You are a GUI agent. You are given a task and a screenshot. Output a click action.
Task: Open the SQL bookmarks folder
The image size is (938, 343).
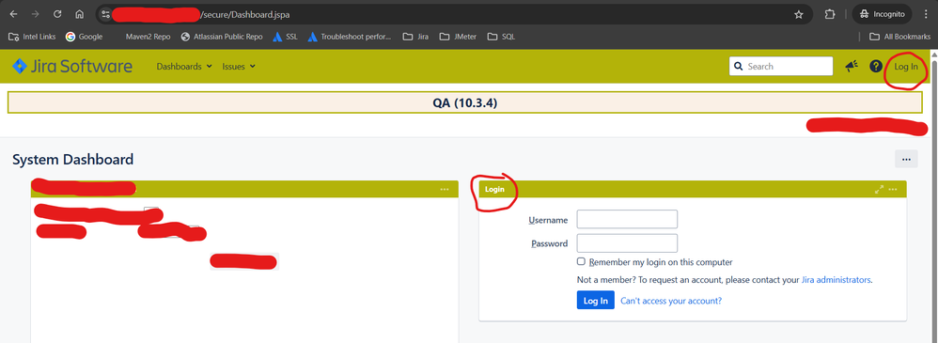[x=501, y=37]
